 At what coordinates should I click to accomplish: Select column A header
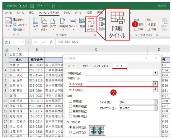pos(19,50)
